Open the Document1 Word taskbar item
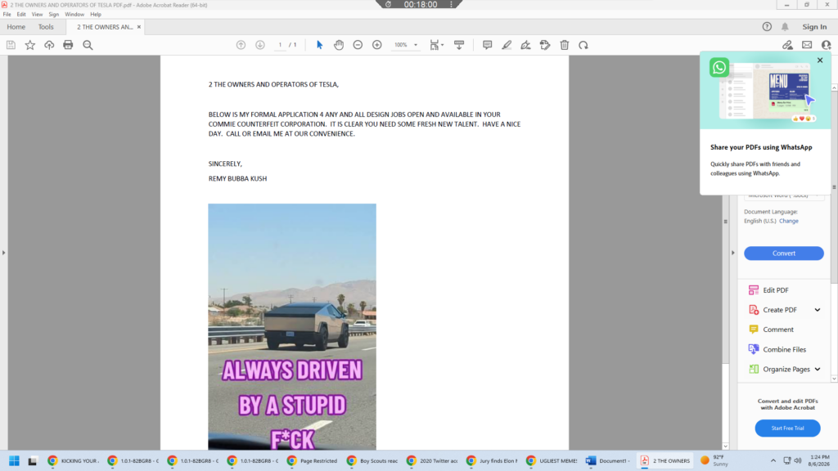Image resolution: width=838 pixels, height=471 pixels. pyautogui.click(x=608, y=460)
